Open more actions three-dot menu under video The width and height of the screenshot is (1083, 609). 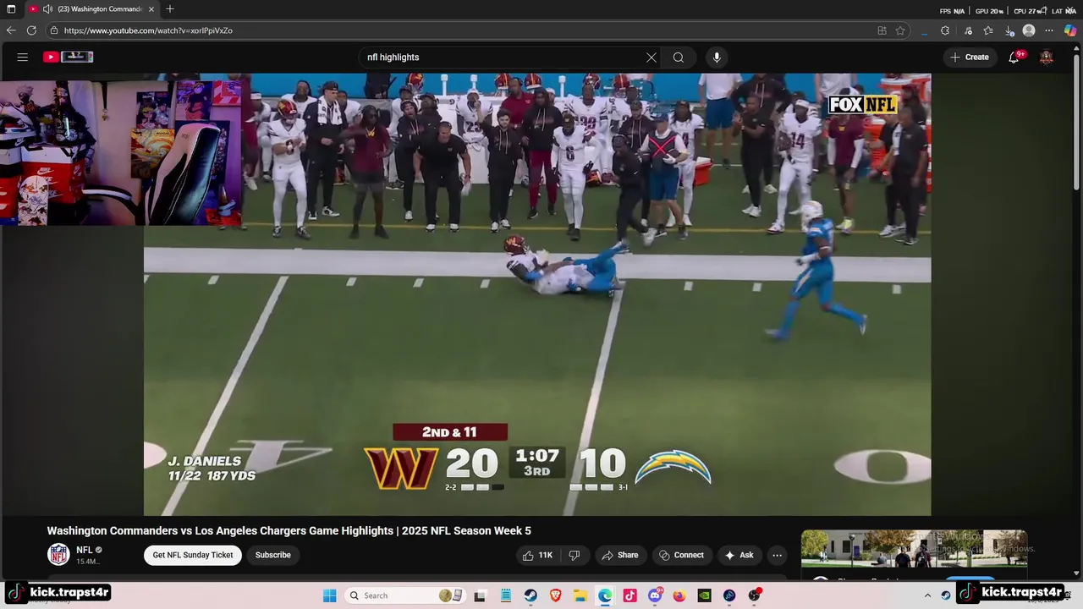pos(777,555)
